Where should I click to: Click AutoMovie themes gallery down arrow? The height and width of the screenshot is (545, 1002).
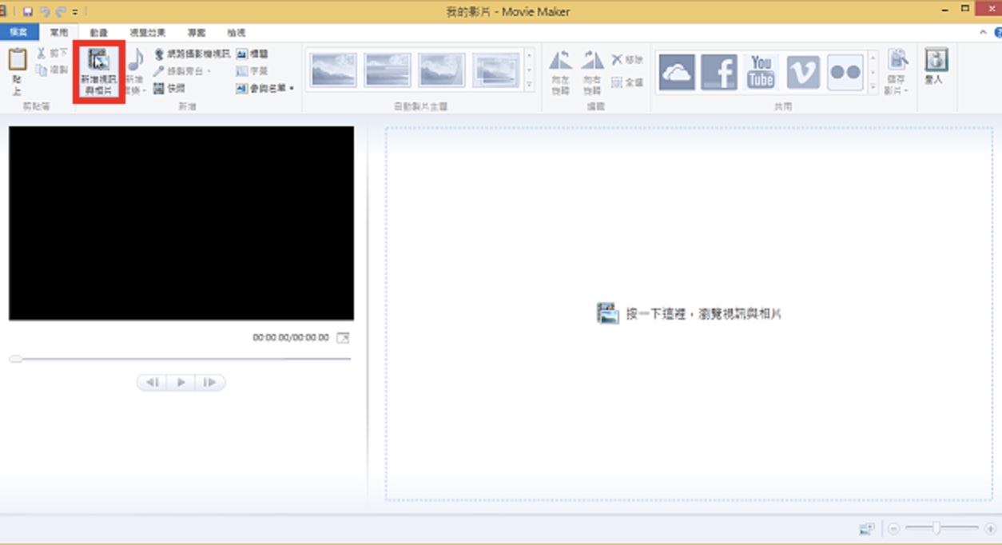(529, 70)
